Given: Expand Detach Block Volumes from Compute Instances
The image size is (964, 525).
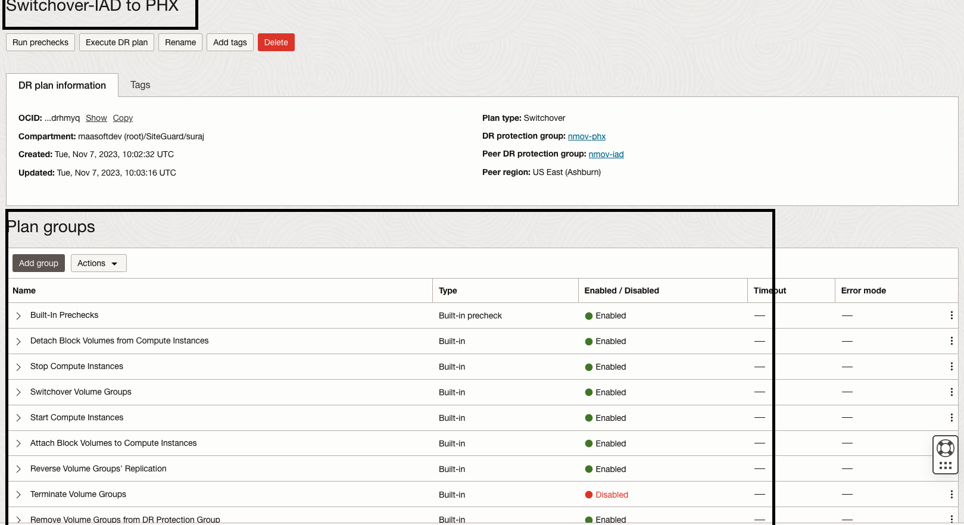Looking at the screenshot, I should tap(18, 341).
